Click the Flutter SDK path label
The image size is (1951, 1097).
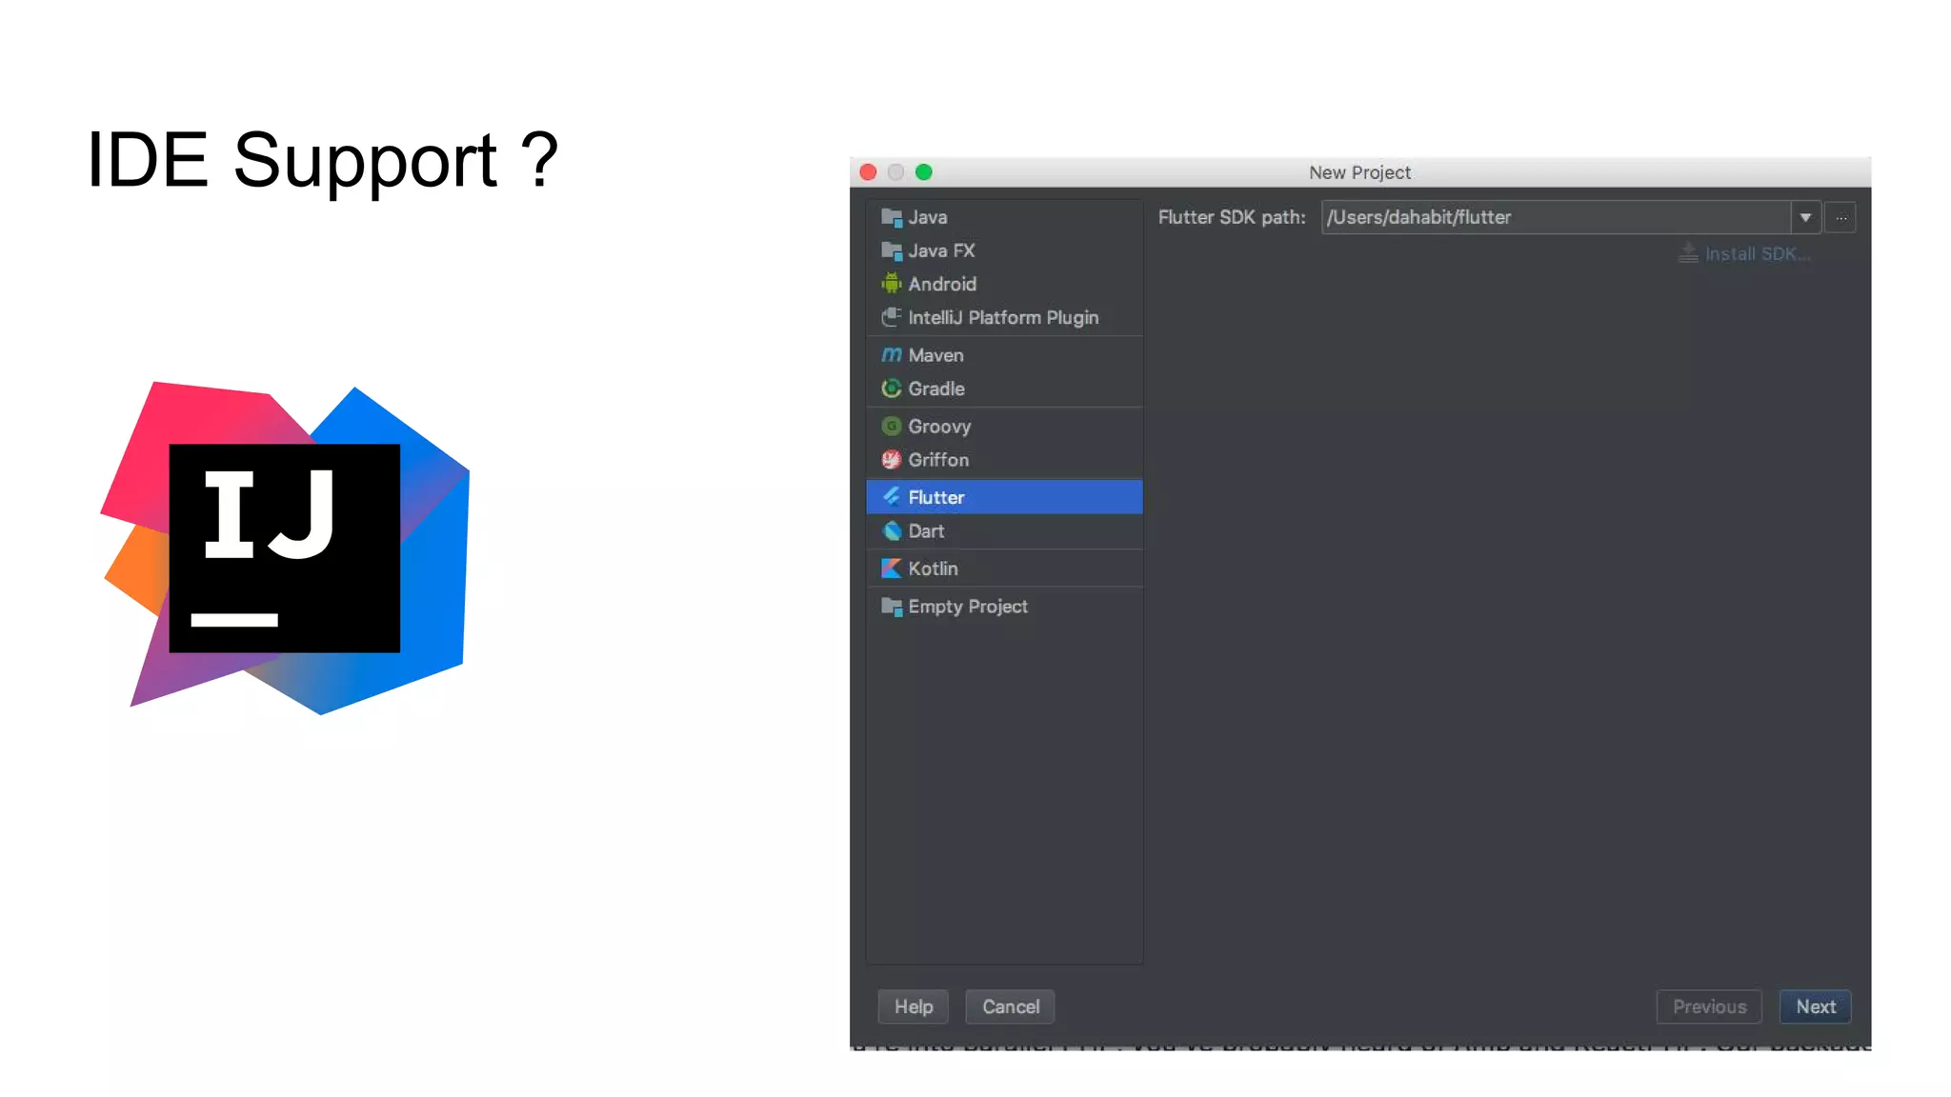point(1232,217)
